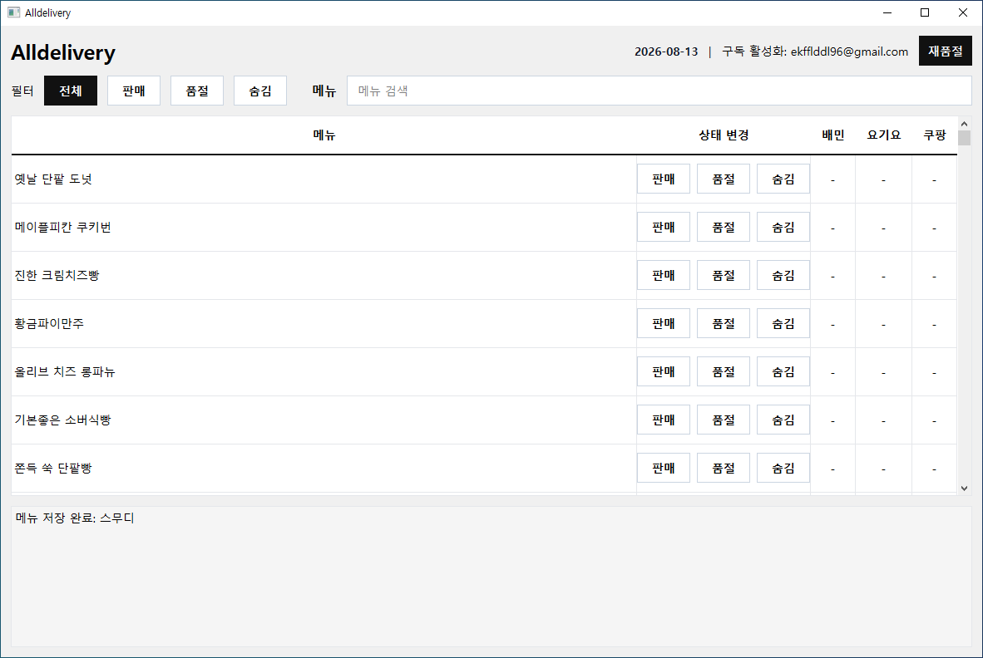Set 올리브 치즈 롱파뉴 to 숨김
The height and width of the screenshot is (658, 983).
point(783,372)
